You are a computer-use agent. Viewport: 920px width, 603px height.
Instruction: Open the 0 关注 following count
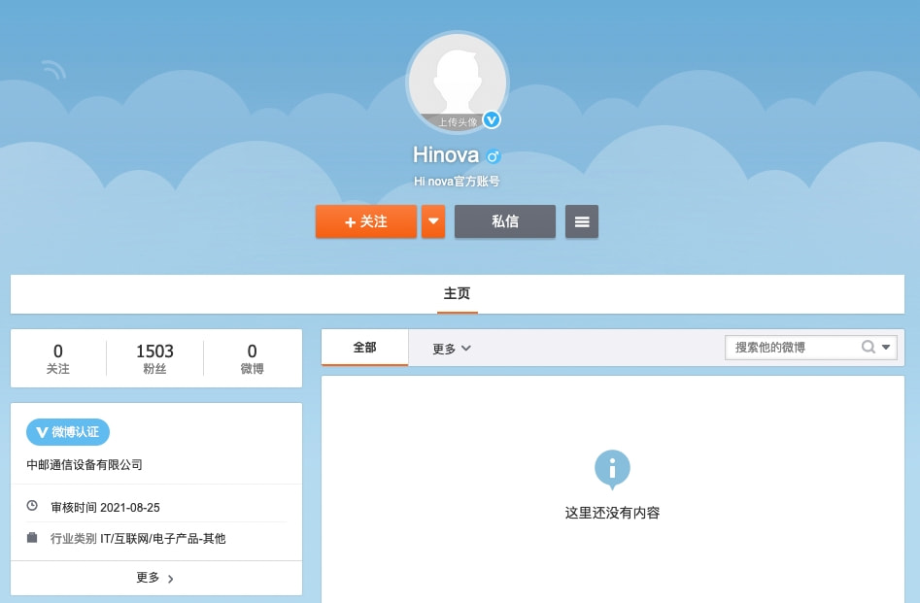point(58,358)
